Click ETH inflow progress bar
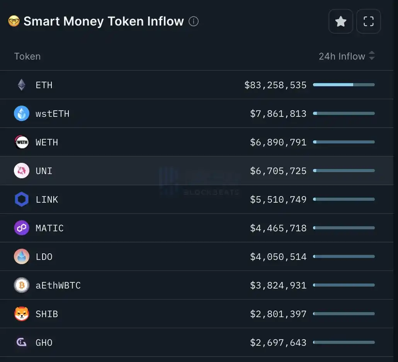The height and width of the screenshot is (362, 398). 344,85
